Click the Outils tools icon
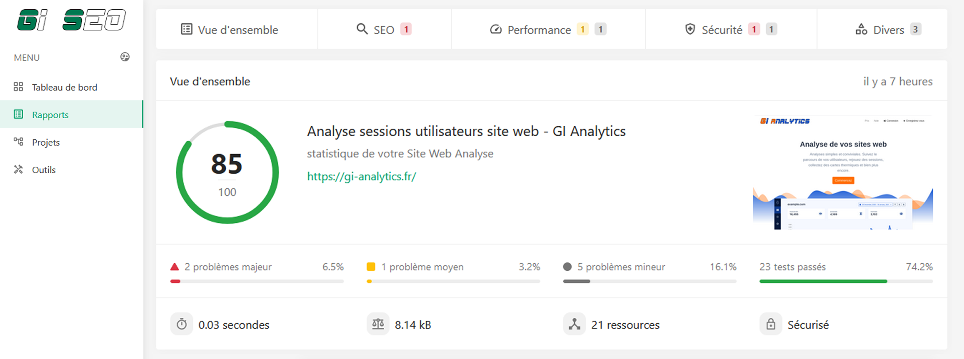964x359 pixels. click(x=18, y=170)
